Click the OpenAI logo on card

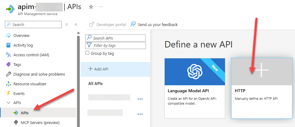point(195,72)
